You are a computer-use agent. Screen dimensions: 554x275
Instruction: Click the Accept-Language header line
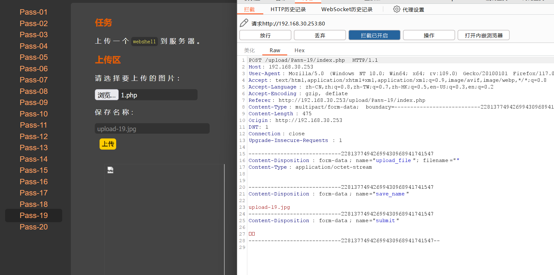coord(371,87)
